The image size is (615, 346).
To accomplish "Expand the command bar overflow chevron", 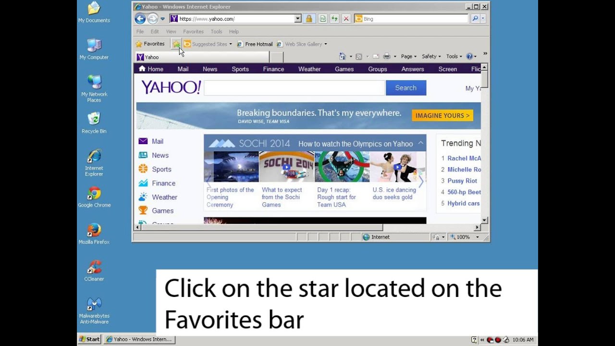I will [x=485, y=54].
